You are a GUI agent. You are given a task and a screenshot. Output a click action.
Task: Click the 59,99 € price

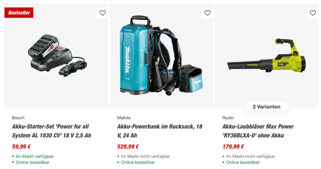[x=21, y=146]
